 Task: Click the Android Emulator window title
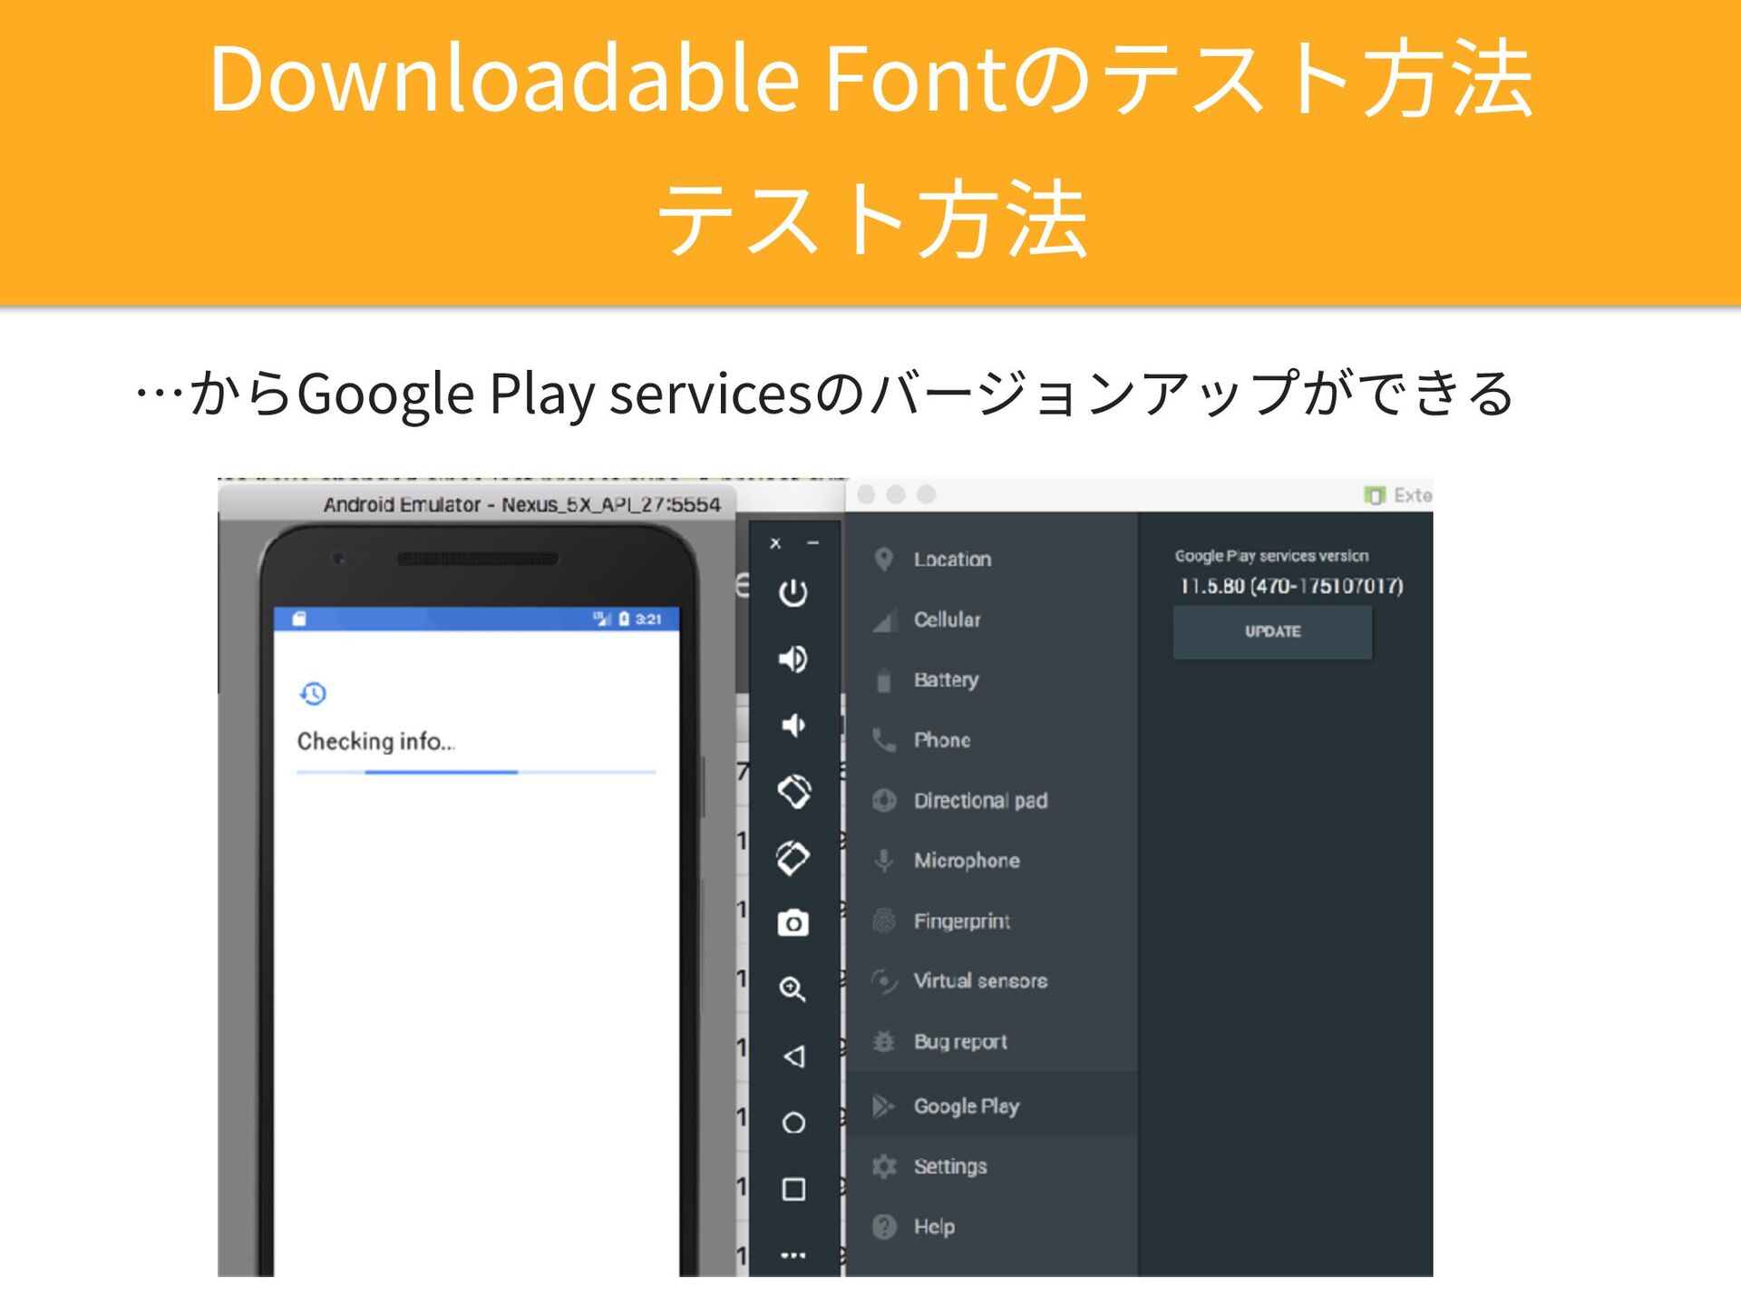tap(522, 505)
